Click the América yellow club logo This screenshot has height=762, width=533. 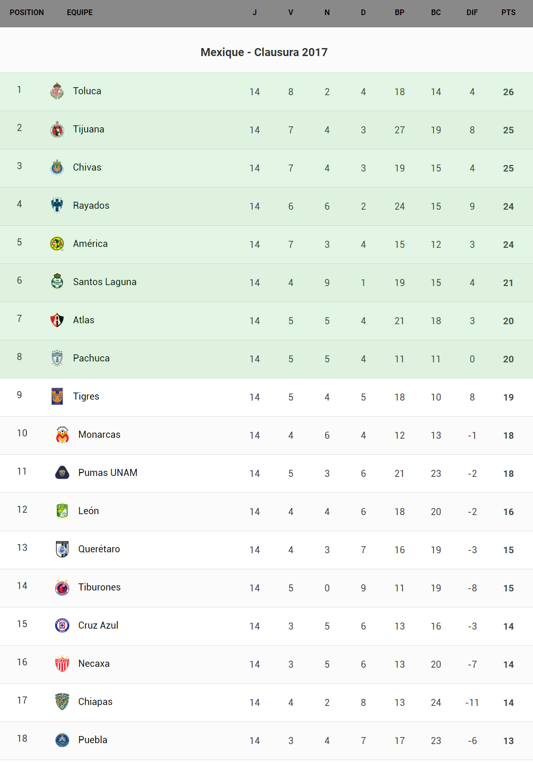(x=57, y=244)
